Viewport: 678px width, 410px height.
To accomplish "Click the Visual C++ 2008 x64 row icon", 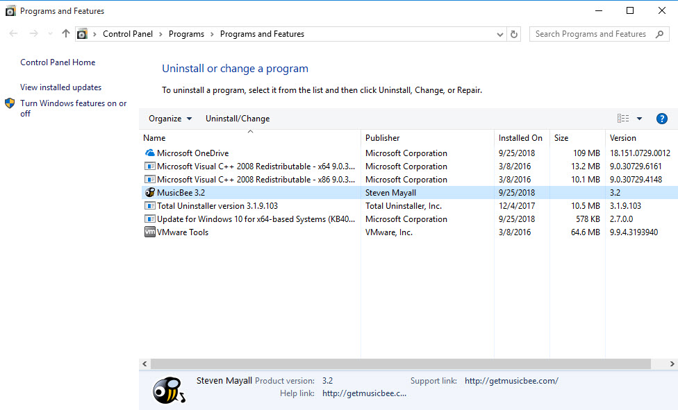I will 149,166.
